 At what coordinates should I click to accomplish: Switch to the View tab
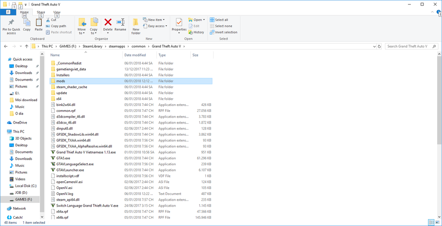(x=57, y=12)
